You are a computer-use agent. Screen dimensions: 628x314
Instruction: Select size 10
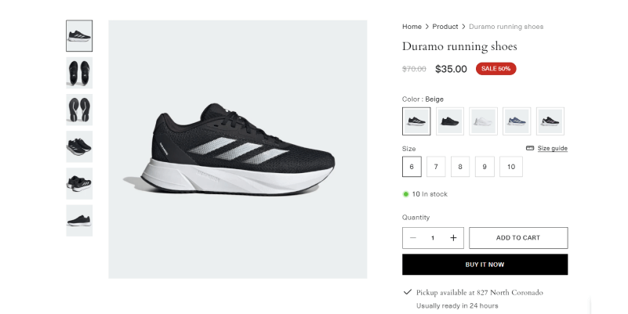(510, 167)
